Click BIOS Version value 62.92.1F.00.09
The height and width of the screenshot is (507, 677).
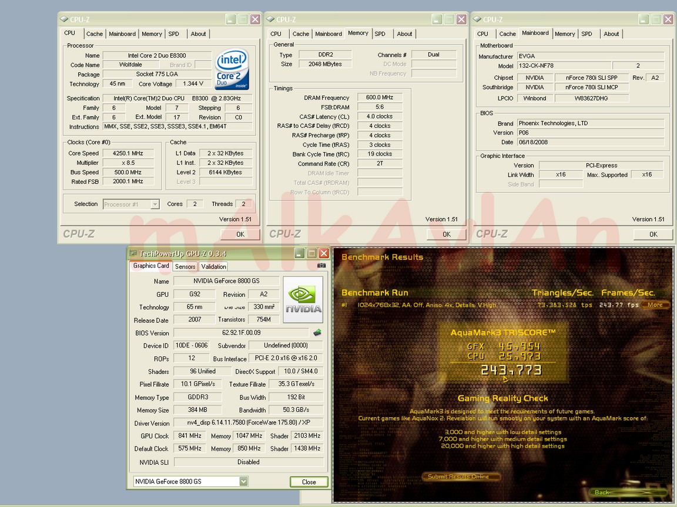click(242, 332)
